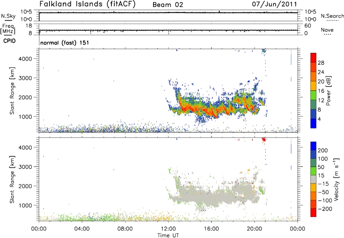Viewport: 344px width, 238px height.
Task: Click the 'Time UT' axis title
Action: (168, 235)
